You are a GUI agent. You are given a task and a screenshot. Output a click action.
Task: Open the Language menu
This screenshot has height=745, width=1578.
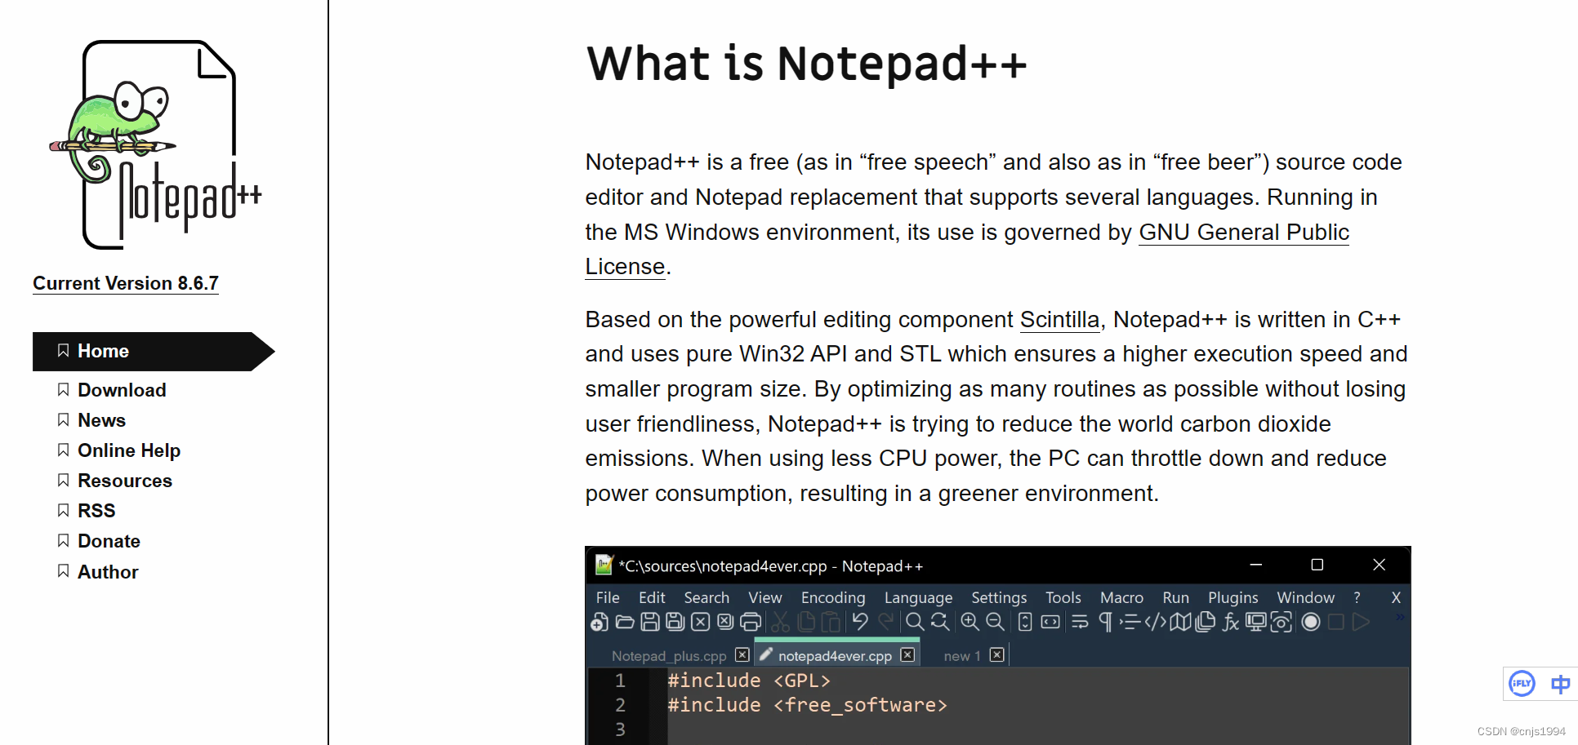tap(918, 597)
